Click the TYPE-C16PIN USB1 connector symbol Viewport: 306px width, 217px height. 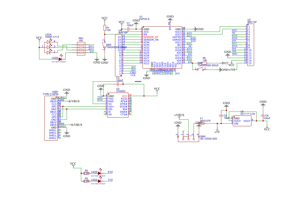(51, 118)
